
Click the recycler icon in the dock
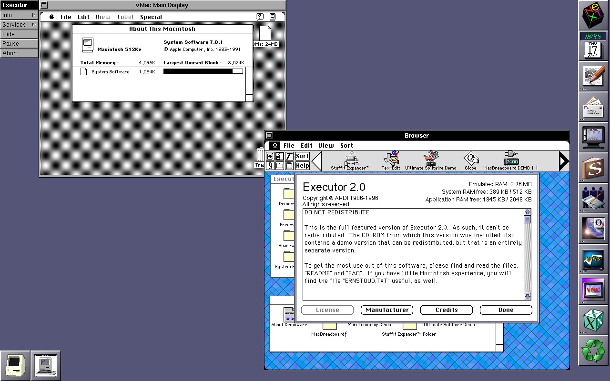pos(593,351)
